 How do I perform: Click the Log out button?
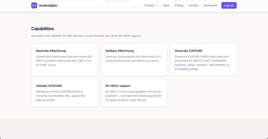229,5
